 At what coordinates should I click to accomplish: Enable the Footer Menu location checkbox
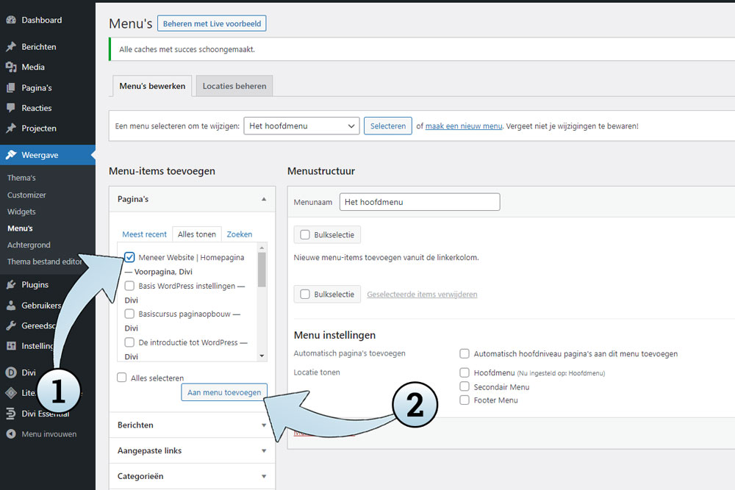pos(465,400)
